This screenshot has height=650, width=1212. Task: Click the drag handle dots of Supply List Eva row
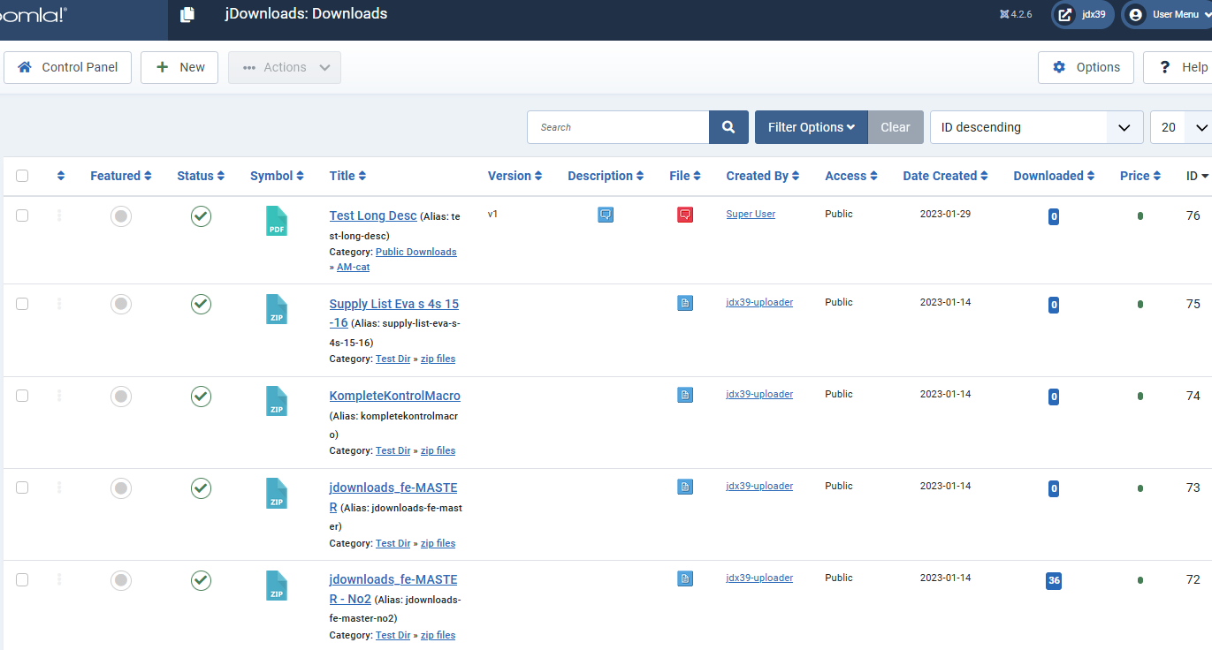[59, 304]
